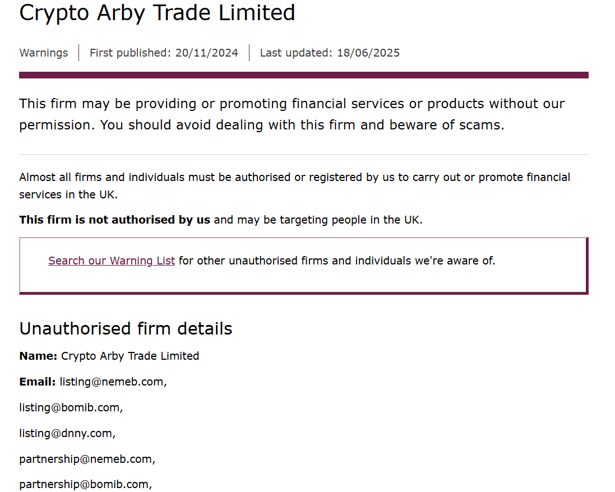Screen dimensions: 615x492
Task: Click the listing@bomib.com email address
Action: point(71,408)
